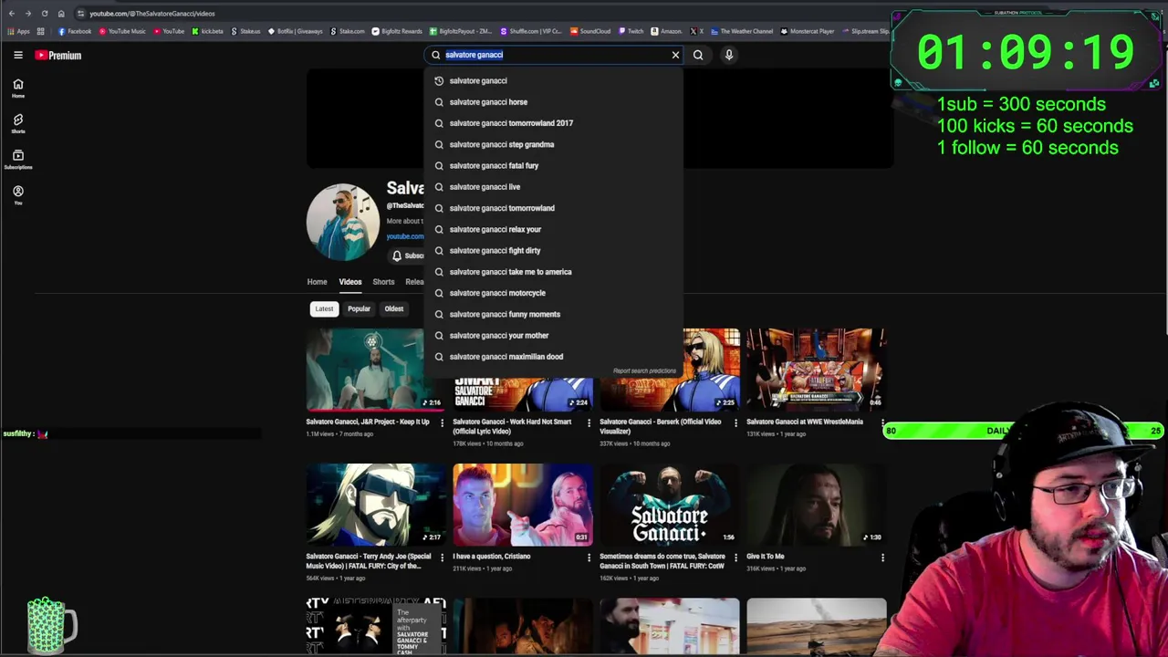The height and width of the screenshot is (657, 1168).
Task: Open The Weather Channel bookmark
Action: (742, 31)
